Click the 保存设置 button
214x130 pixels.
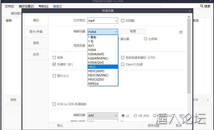coord(154,125)
